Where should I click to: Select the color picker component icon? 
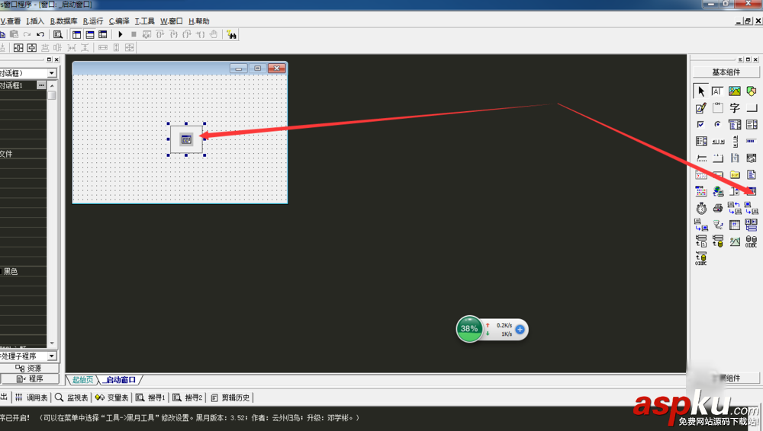pyautogui.click(x=700, y=191)
